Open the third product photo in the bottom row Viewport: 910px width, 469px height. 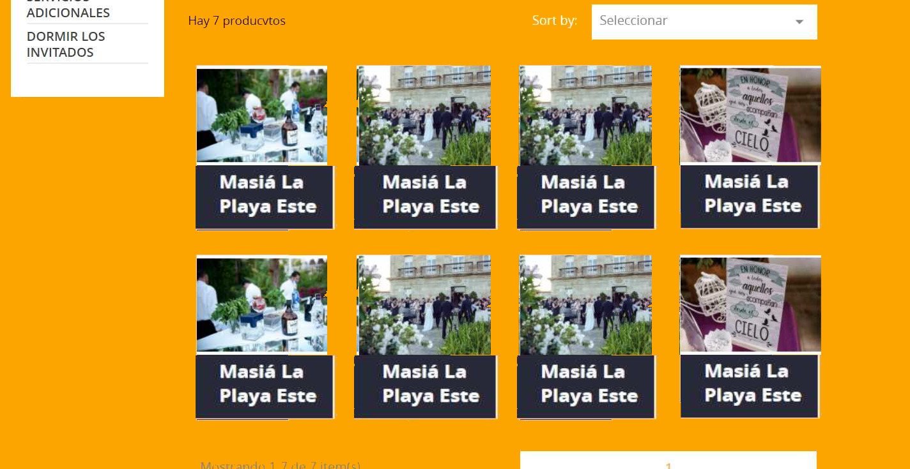[585, 305]
